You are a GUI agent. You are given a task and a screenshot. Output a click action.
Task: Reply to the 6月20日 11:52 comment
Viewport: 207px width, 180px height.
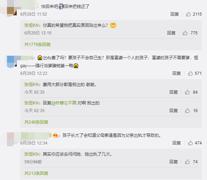click(175, 14)
